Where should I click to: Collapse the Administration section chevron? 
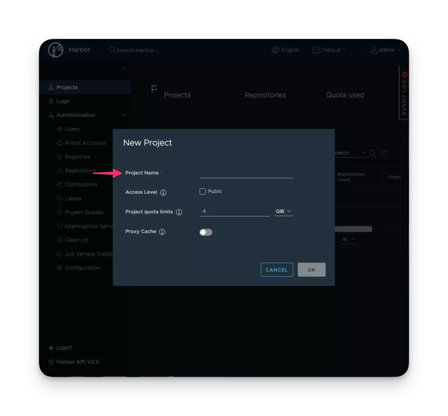(124, 115)
